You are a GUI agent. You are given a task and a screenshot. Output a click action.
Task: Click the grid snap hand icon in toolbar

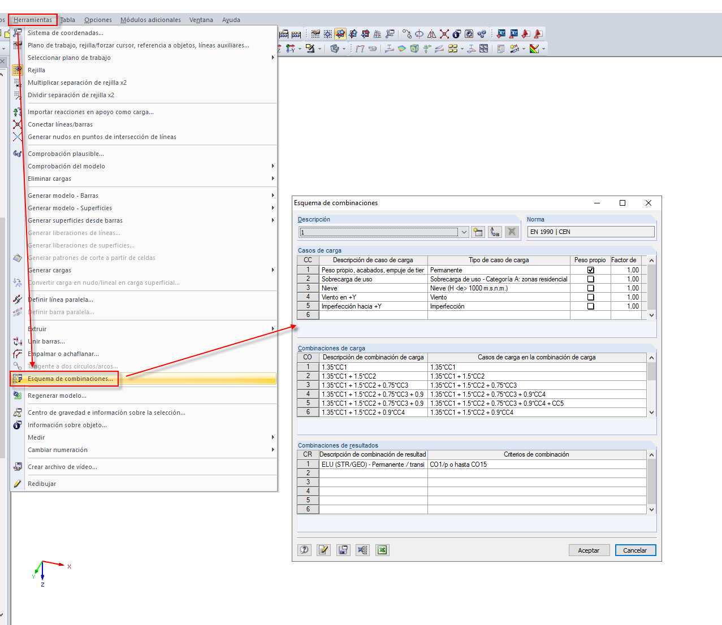(x=315, y=34)
